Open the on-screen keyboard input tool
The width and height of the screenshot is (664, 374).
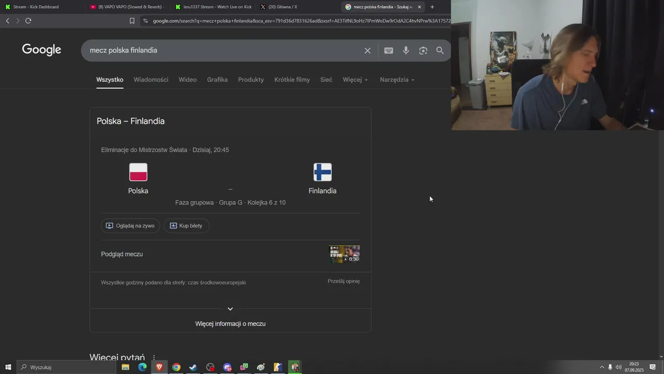(x=389, y=50)
